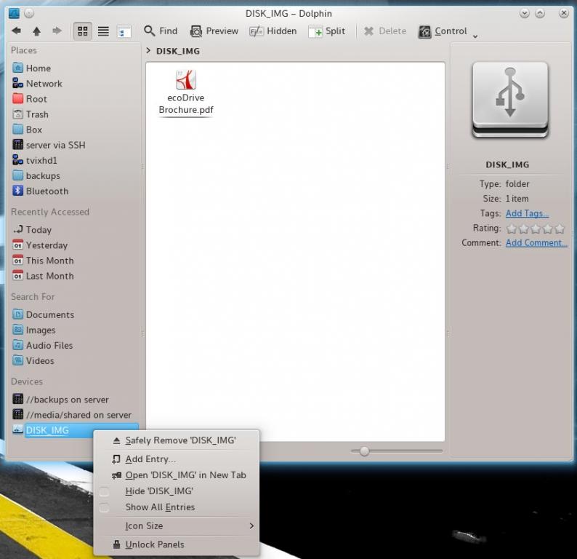Check the Hide 'DISK_IMG' checkbox
Screen dimensions: 577x559
pos(105,492)
